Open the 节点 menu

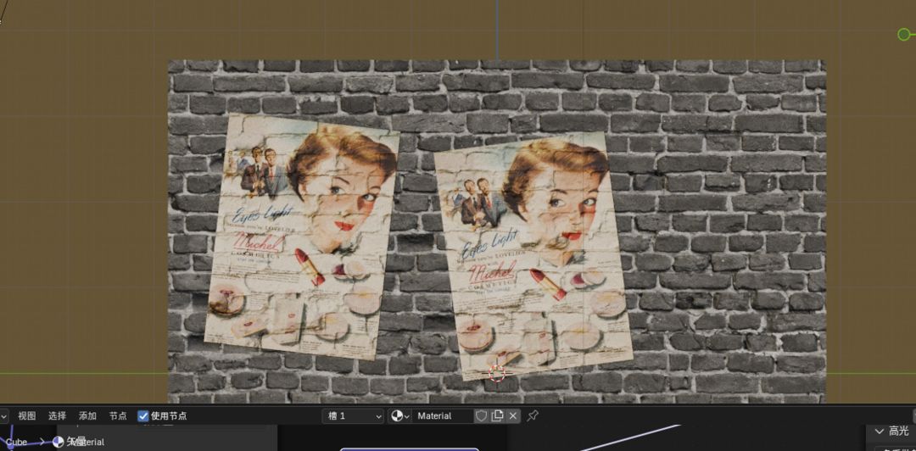point(118,416)
